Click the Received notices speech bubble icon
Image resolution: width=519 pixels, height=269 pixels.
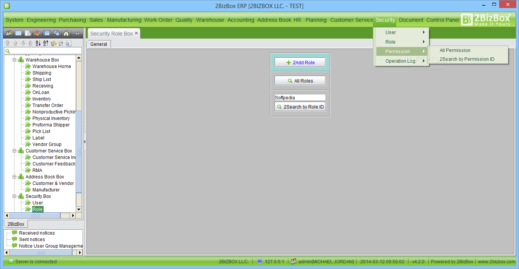pos(15,233)
